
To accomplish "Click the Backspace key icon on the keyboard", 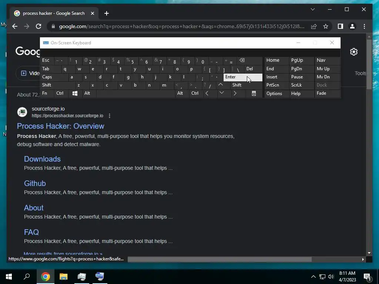I will [249, 61].
